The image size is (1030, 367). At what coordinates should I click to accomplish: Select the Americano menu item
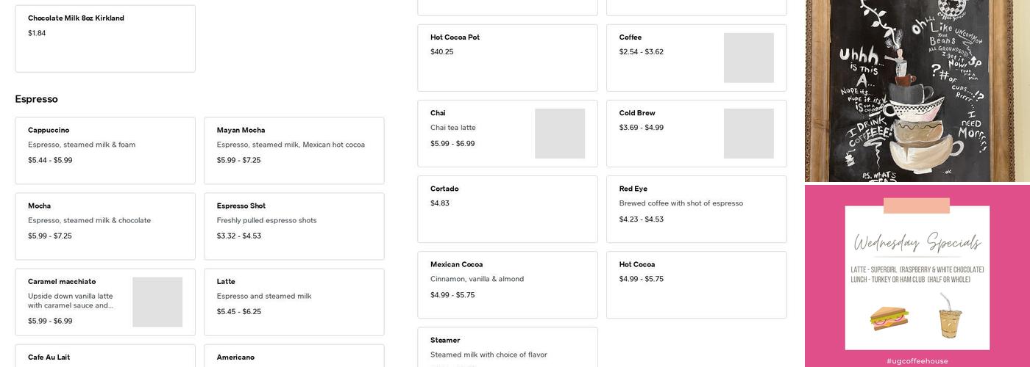click(x=294, y=357)
